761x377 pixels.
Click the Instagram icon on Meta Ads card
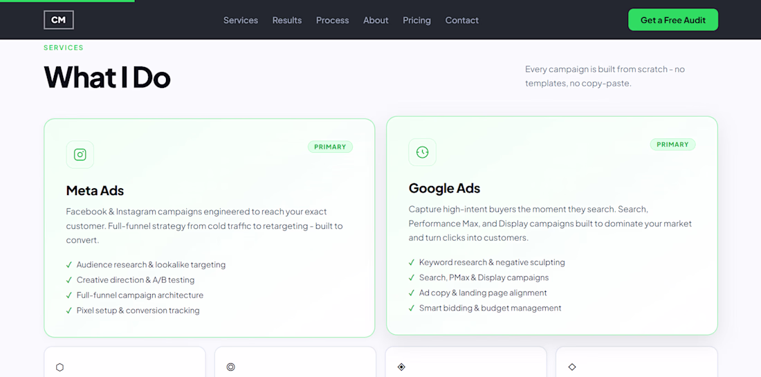[80, 155]
